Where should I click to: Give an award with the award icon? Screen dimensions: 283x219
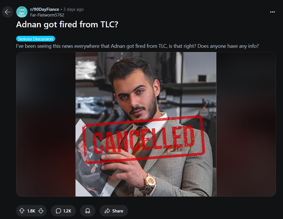pos(88,211)
